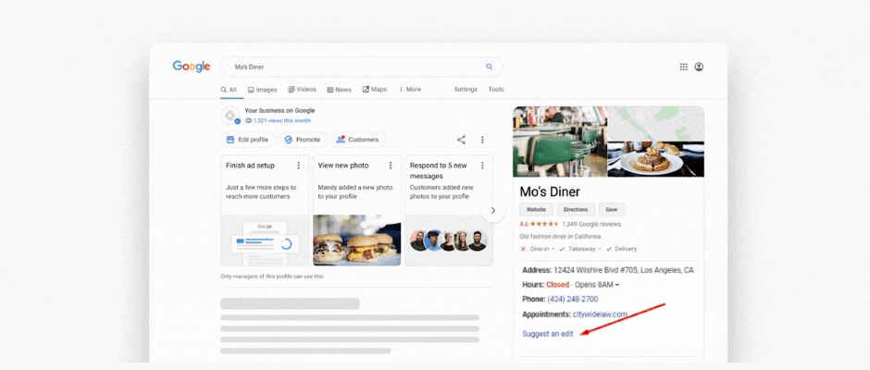Viewport: 870px width, 370px height.
Task: Click the 4.6 star rating
Action: pyautogui.click(x=540, y=224)
